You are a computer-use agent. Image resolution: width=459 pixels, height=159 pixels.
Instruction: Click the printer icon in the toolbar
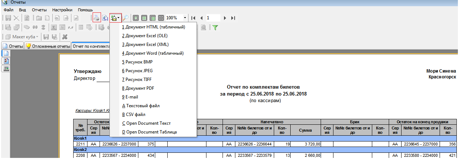pyautogui.click(x=97, y=18)
